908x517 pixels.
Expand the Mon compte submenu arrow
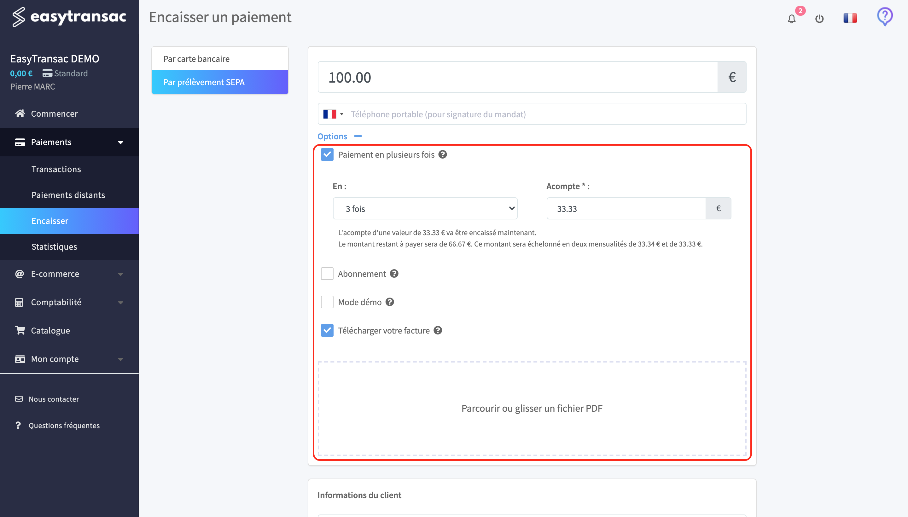(x=120, y=359)
